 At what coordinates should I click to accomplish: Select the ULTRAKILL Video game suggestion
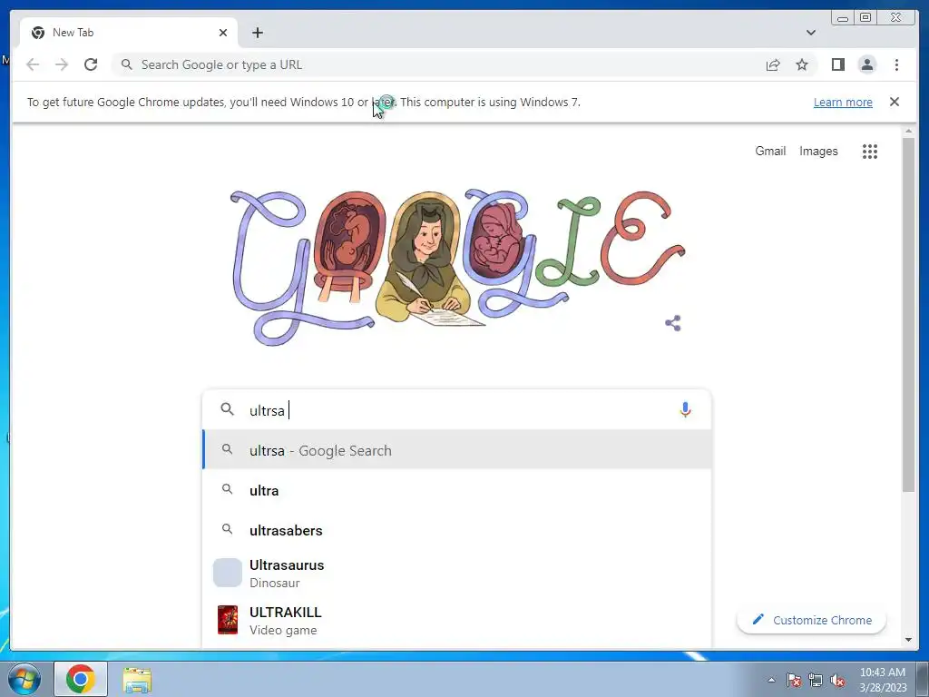click(456, 621)
